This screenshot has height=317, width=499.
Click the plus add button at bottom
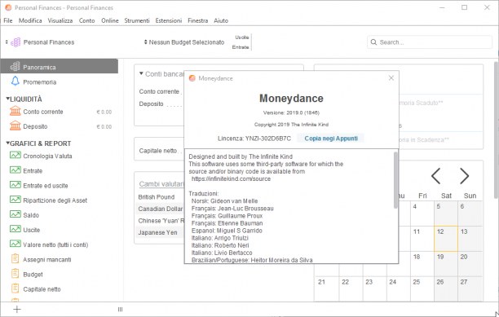click(17, 309)
